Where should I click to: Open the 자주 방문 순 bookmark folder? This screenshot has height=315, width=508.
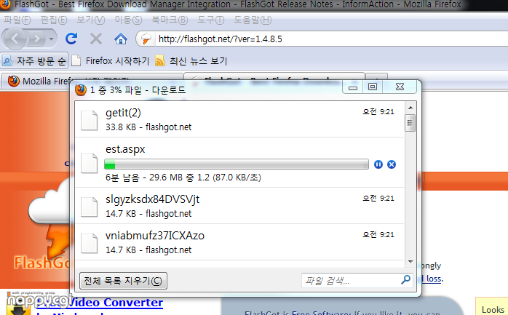(x=34, y=60)
